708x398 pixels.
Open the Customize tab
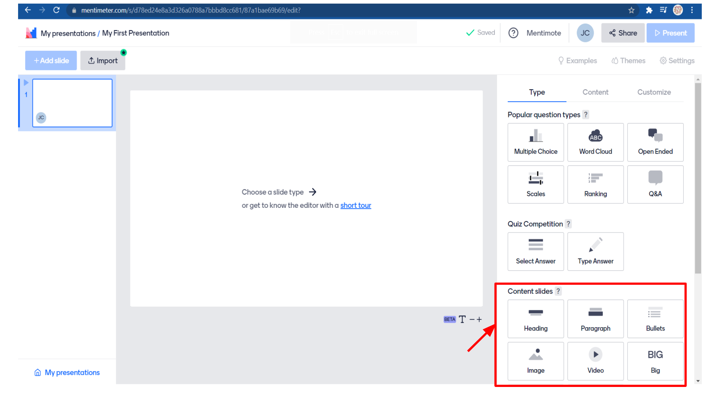pyautogui.click(x=654, y=92)
